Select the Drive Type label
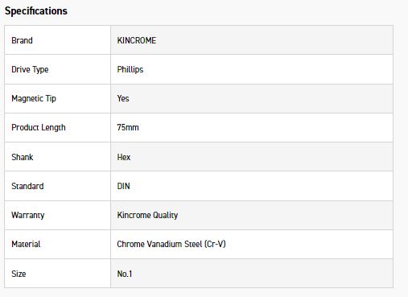This screenshot has height=297, width=408. click(x=30, y=69)
